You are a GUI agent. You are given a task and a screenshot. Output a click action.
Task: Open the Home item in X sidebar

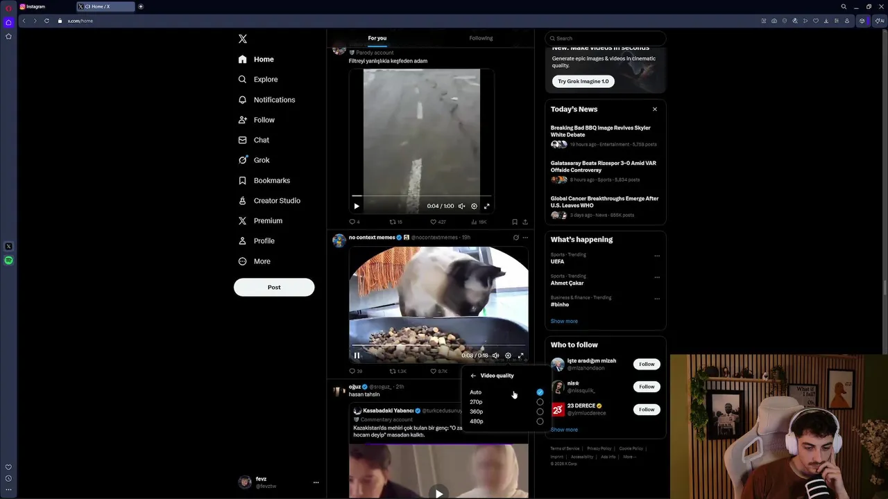tap(256, 60)
